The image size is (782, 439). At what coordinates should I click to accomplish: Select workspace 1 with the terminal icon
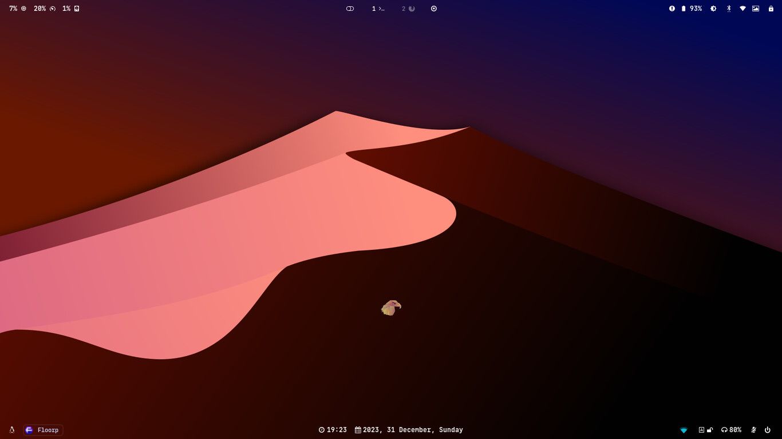coord(378,9)
